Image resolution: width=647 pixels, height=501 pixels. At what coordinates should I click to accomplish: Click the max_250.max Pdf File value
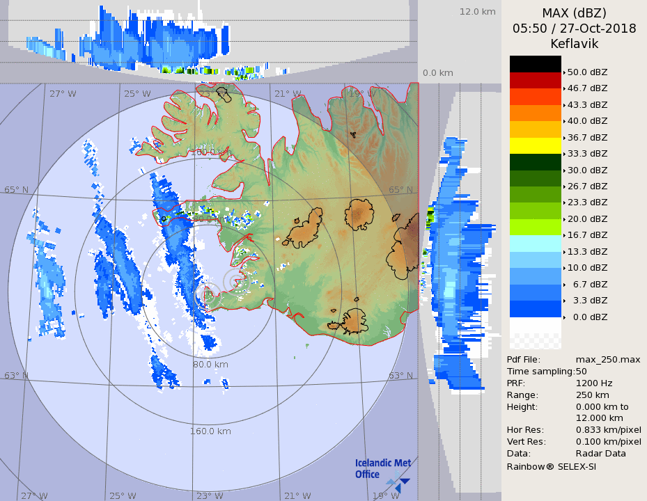pos(607,359)
